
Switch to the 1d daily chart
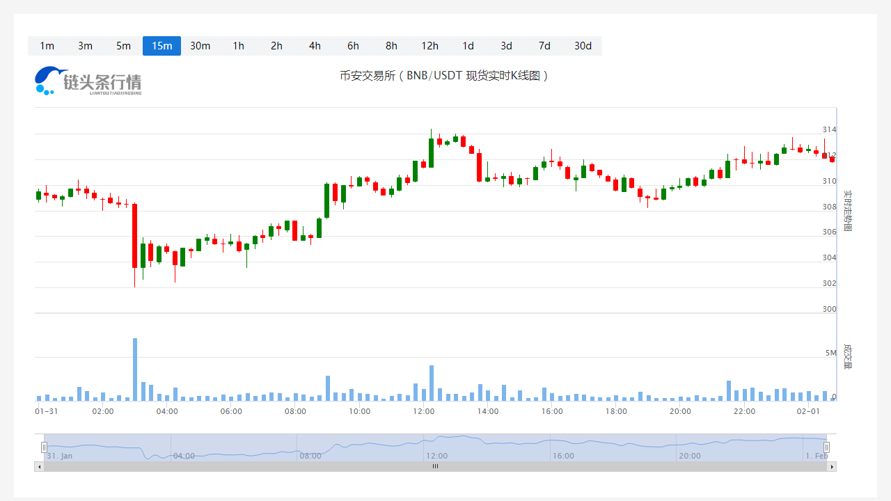(468, 46)
